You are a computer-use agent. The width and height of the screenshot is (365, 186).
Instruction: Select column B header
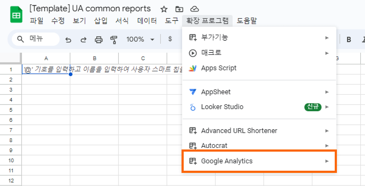coord(94,58)
